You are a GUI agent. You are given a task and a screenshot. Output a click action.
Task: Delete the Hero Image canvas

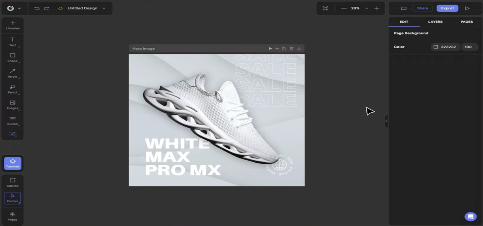[x=291, y=49]
